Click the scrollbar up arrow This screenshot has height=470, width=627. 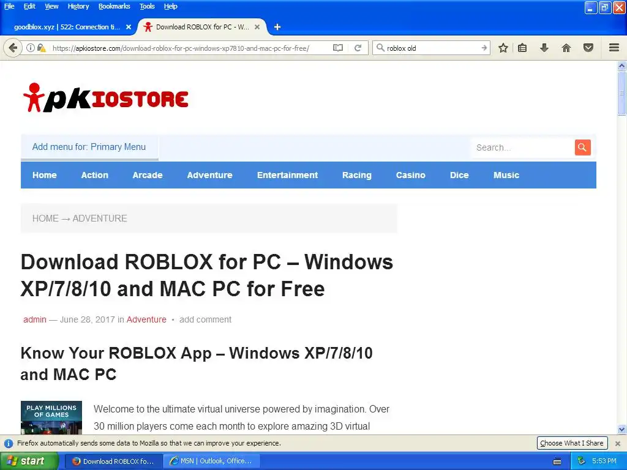[621, 65]
